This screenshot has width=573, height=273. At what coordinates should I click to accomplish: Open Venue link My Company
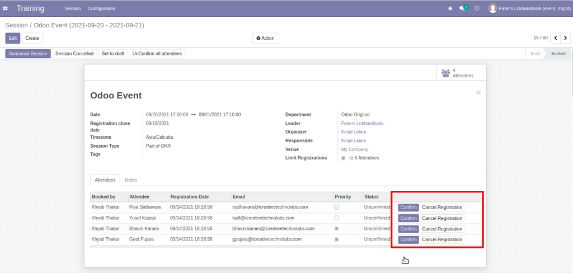coord(354,149)
